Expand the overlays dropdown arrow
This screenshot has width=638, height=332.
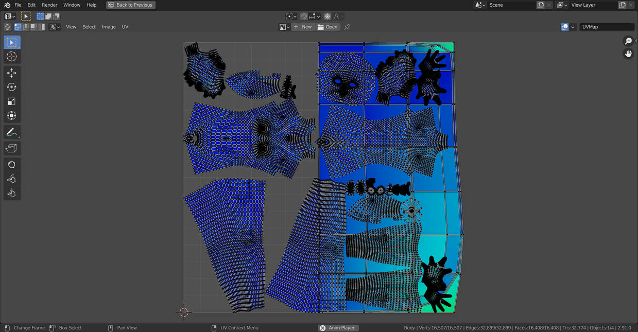click(x=573, y=27)
